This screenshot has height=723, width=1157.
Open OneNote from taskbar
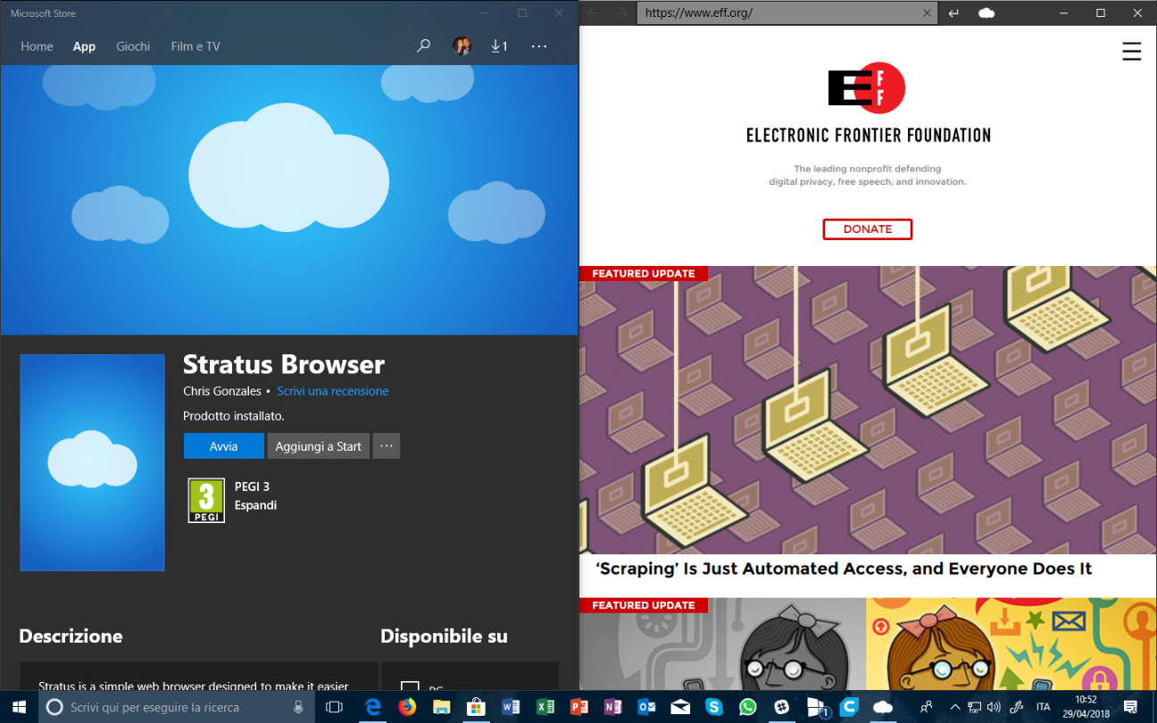click(x=612, y=707)
